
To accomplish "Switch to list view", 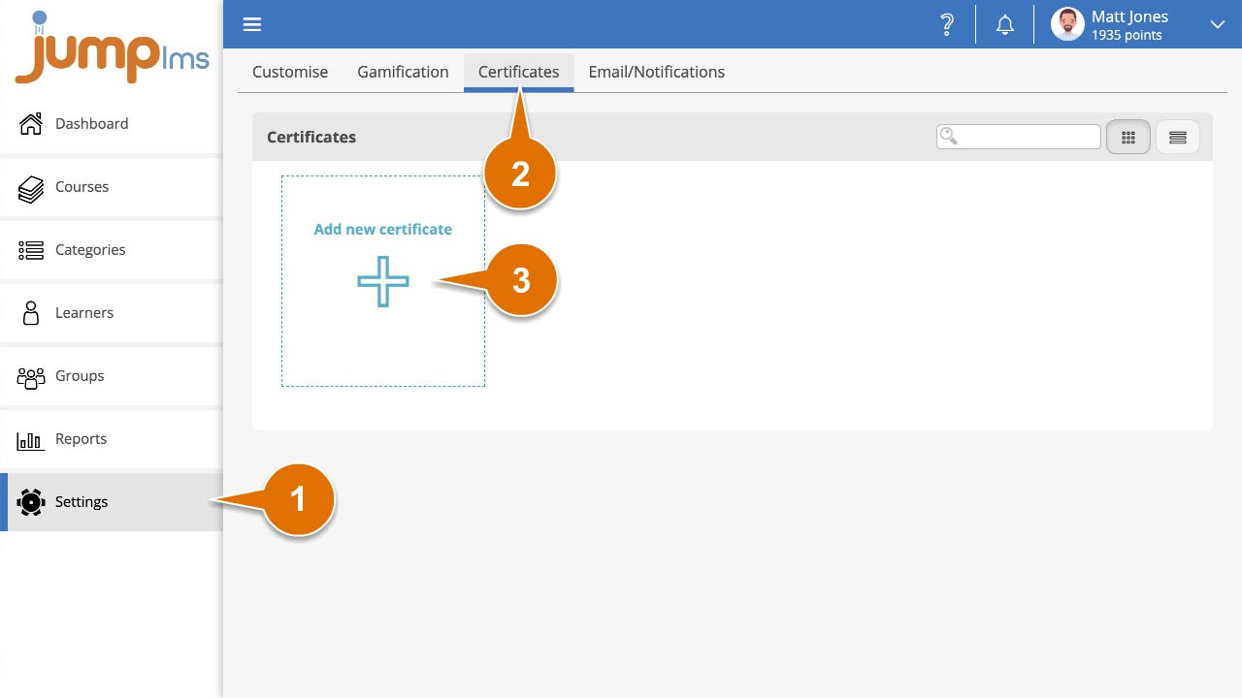I will (1178, 138).
